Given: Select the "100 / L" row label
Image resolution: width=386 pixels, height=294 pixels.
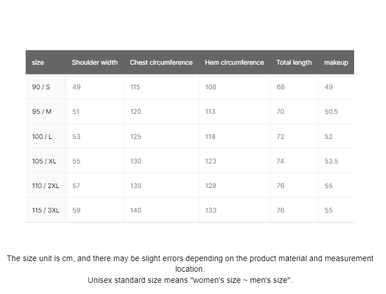Looking at the screenshot, I should point(42,137).
